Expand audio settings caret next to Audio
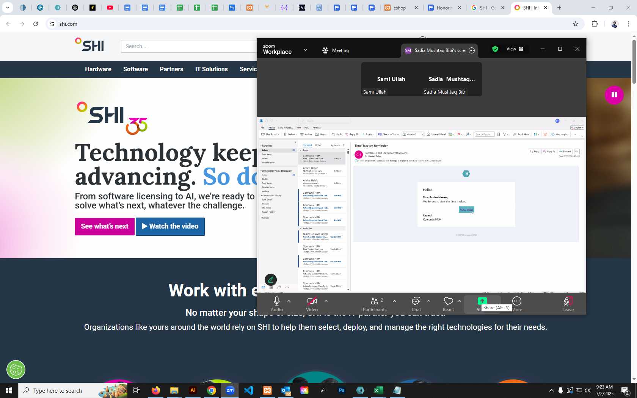The image size is (637, 398). 289,301
